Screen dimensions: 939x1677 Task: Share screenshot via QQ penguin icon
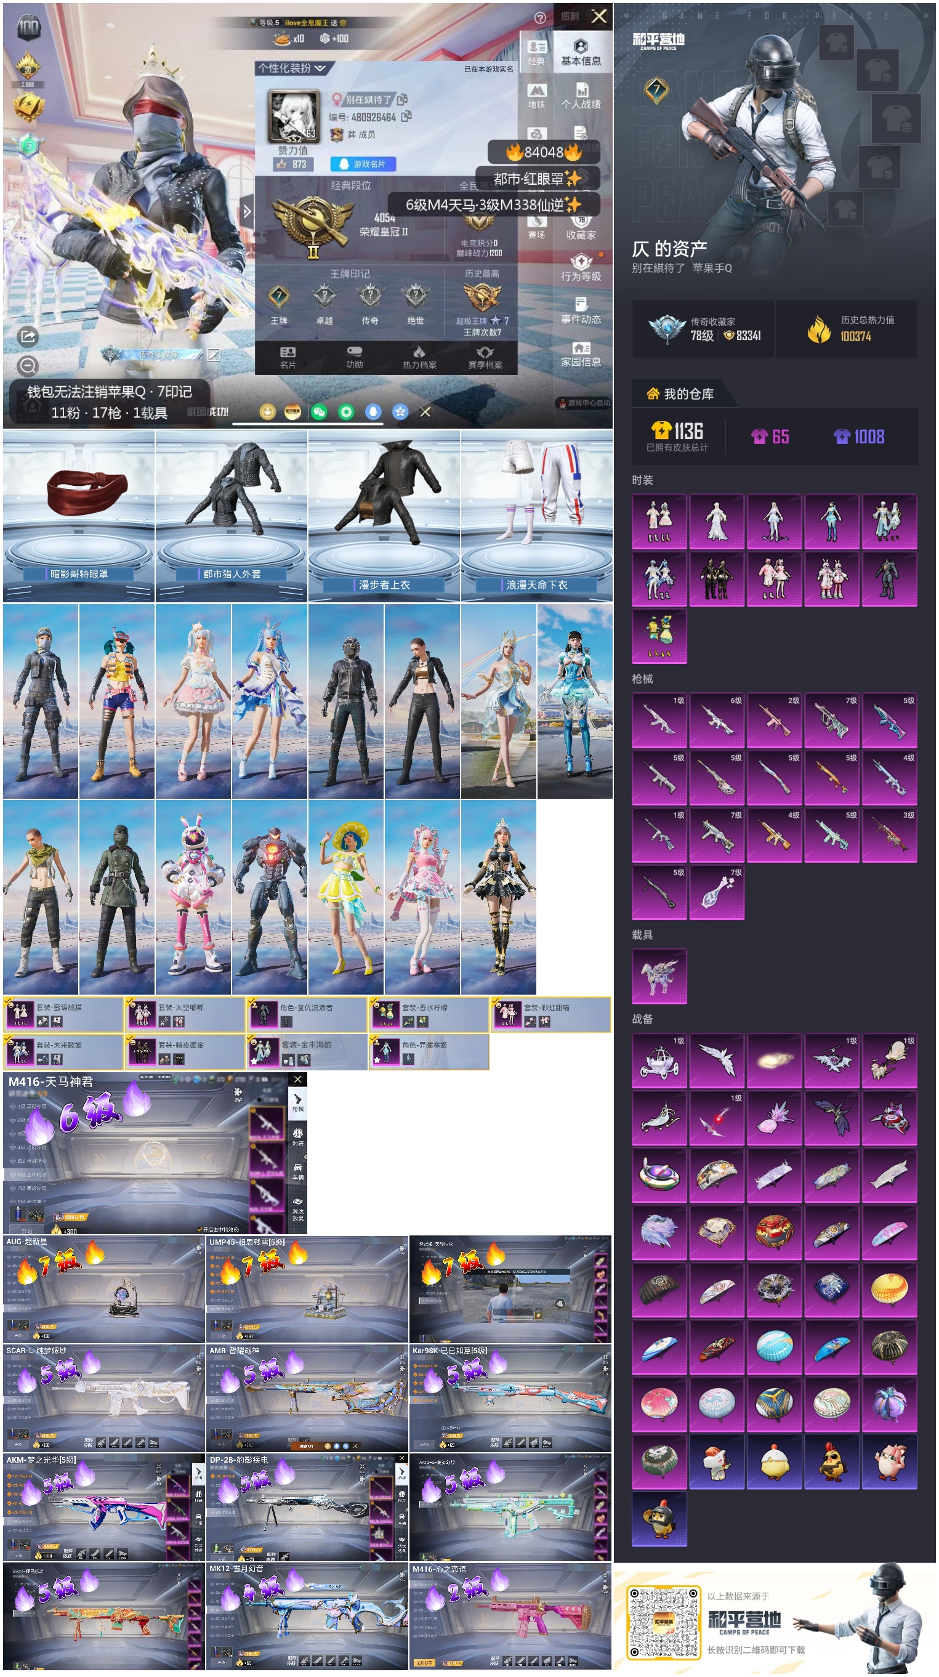point(373,412)
